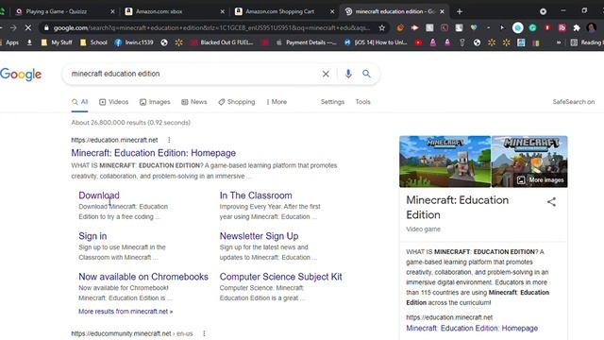
Task: Open Computer Science Subject Kit link
Action: (x=281, y=277)
